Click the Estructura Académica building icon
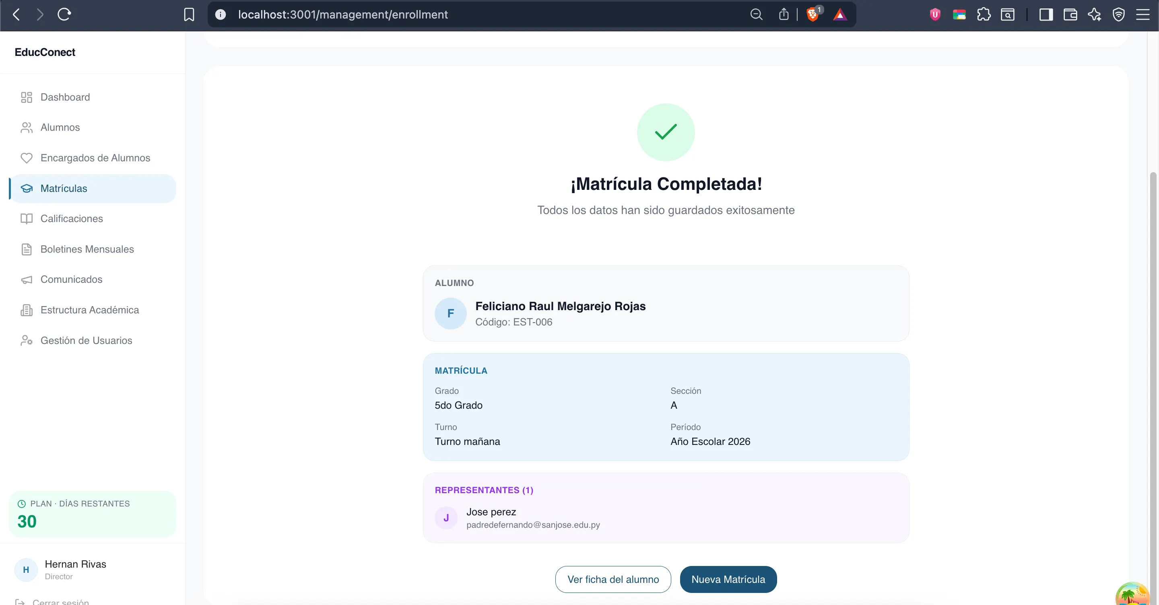1159x605 pixels. [x=27, y=310]
